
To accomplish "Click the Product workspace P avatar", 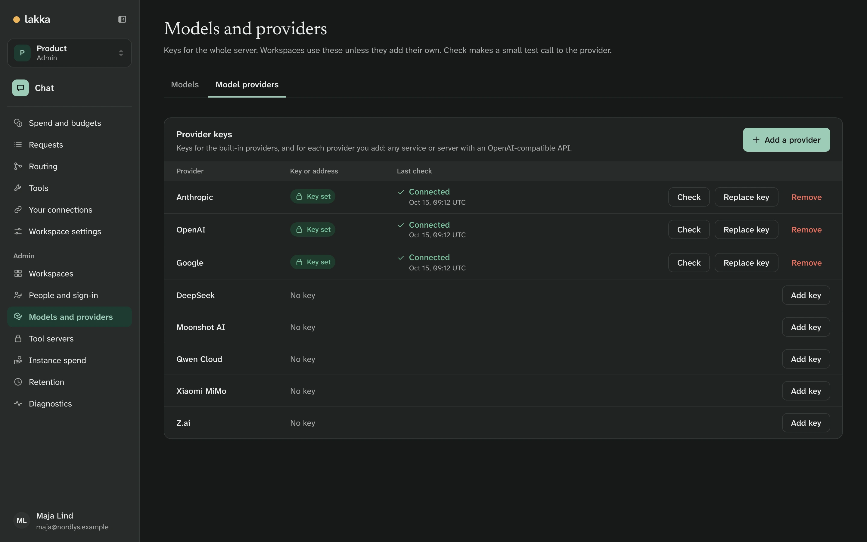I will tap(22, 53).
